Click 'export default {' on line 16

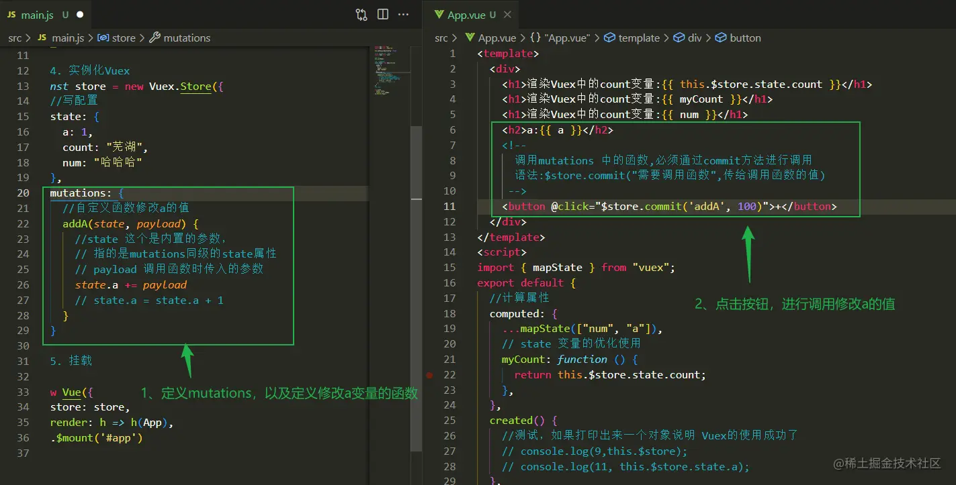[x=527, y=282]
